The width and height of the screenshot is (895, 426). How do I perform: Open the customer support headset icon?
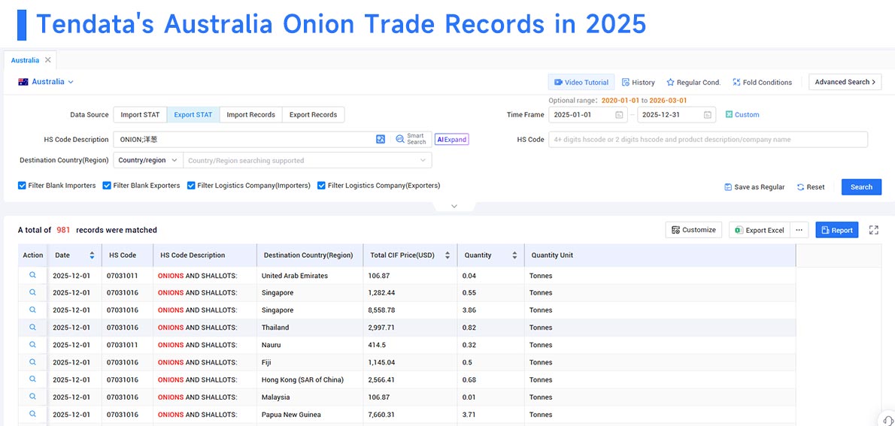887,419
